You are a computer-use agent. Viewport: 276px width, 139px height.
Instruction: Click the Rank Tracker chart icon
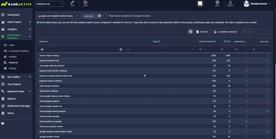[x=3, y=22]
